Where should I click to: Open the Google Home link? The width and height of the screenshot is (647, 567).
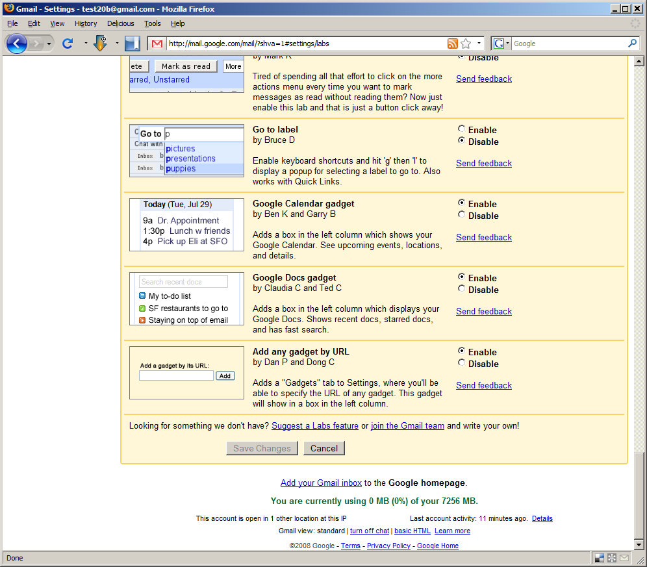438,546
